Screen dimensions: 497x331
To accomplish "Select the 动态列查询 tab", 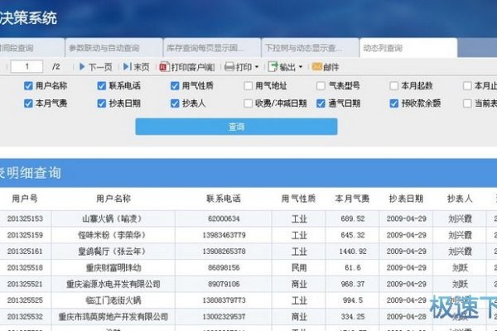I will coord(408,48).
